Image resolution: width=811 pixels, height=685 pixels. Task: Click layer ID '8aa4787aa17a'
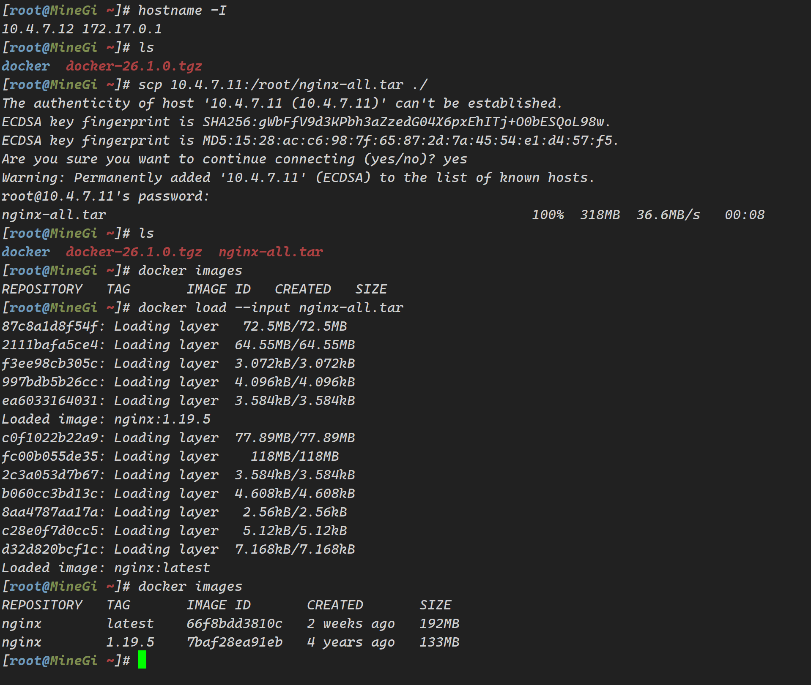(x=50, y=512)
